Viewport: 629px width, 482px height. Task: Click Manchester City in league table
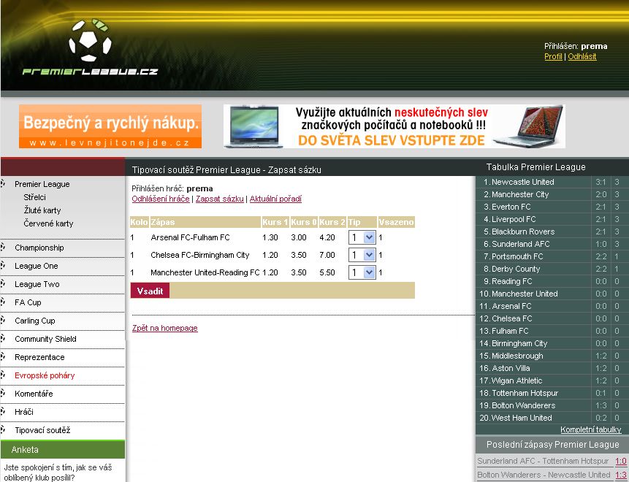[520, 194]
